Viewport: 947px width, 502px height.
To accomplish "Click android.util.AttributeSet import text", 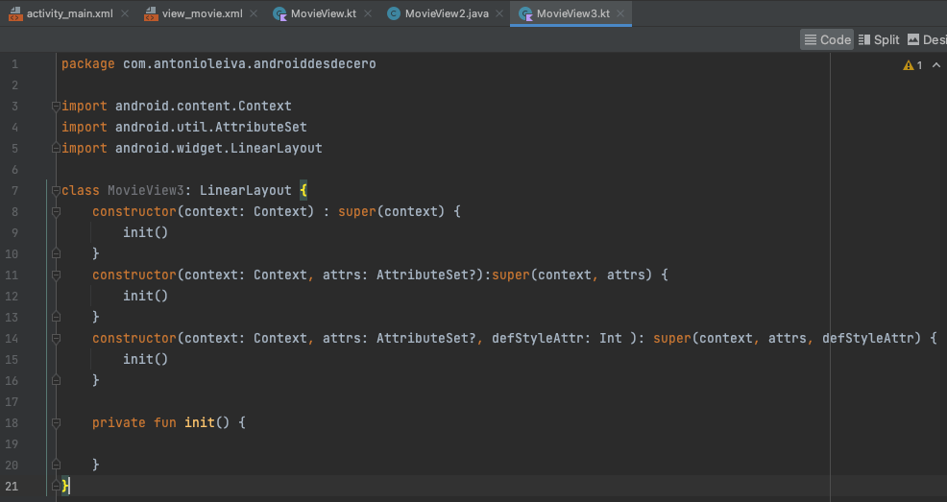I will (211, 128).
